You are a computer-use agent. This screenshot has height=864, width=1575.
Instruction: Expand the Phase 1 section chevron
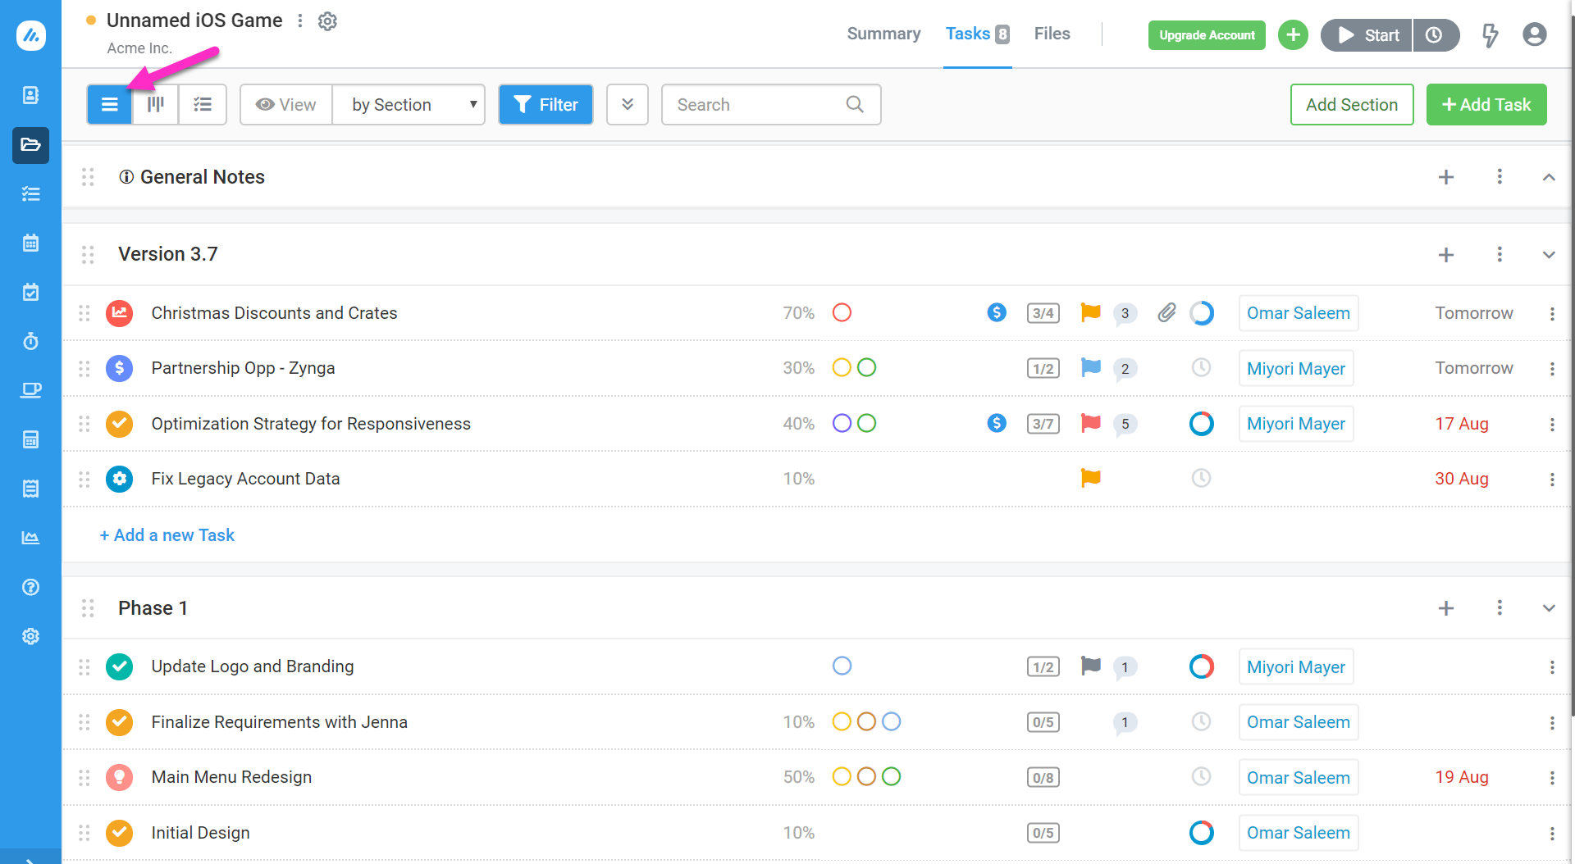click(x=1549, y=607)
